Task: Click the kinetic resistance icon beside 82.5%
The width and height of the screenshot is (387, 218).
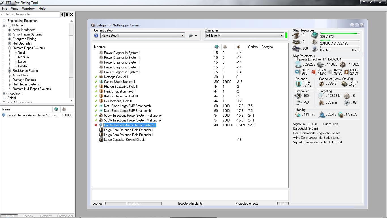Action: pyautogui.click(x=330, y=72)
